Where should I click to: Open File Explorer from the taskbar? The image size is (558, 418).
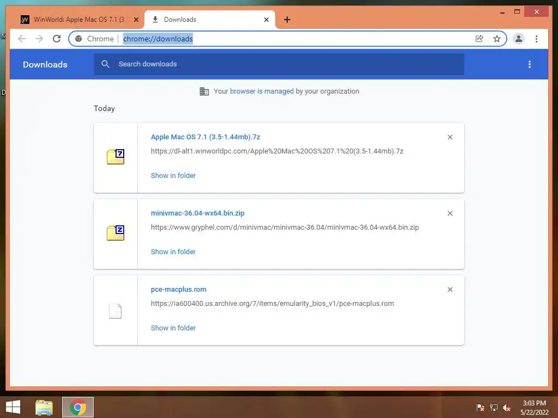tap(44, 407)
